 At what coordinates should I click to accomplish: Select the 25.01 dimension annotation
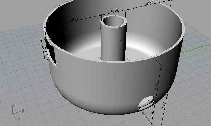(x=74, y=19)
